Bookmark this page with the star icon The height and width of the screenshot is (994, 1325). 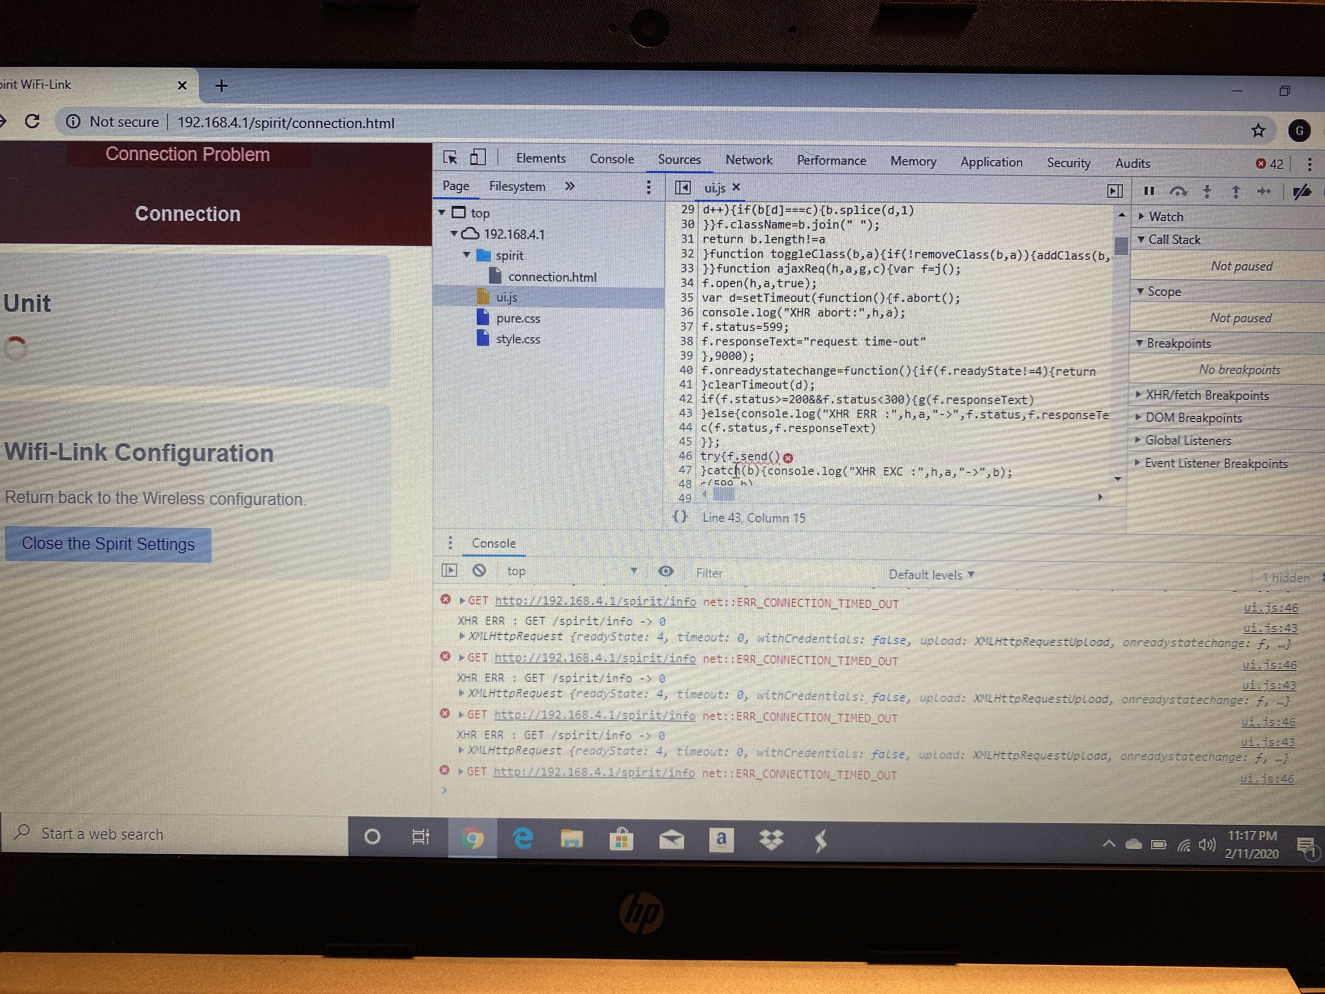[x=1258, y=130]
